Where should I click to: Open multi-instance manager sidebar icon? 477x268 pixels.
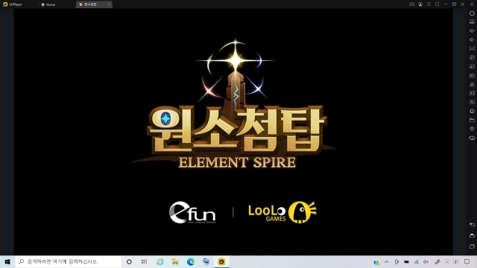[x=472, y=66]
